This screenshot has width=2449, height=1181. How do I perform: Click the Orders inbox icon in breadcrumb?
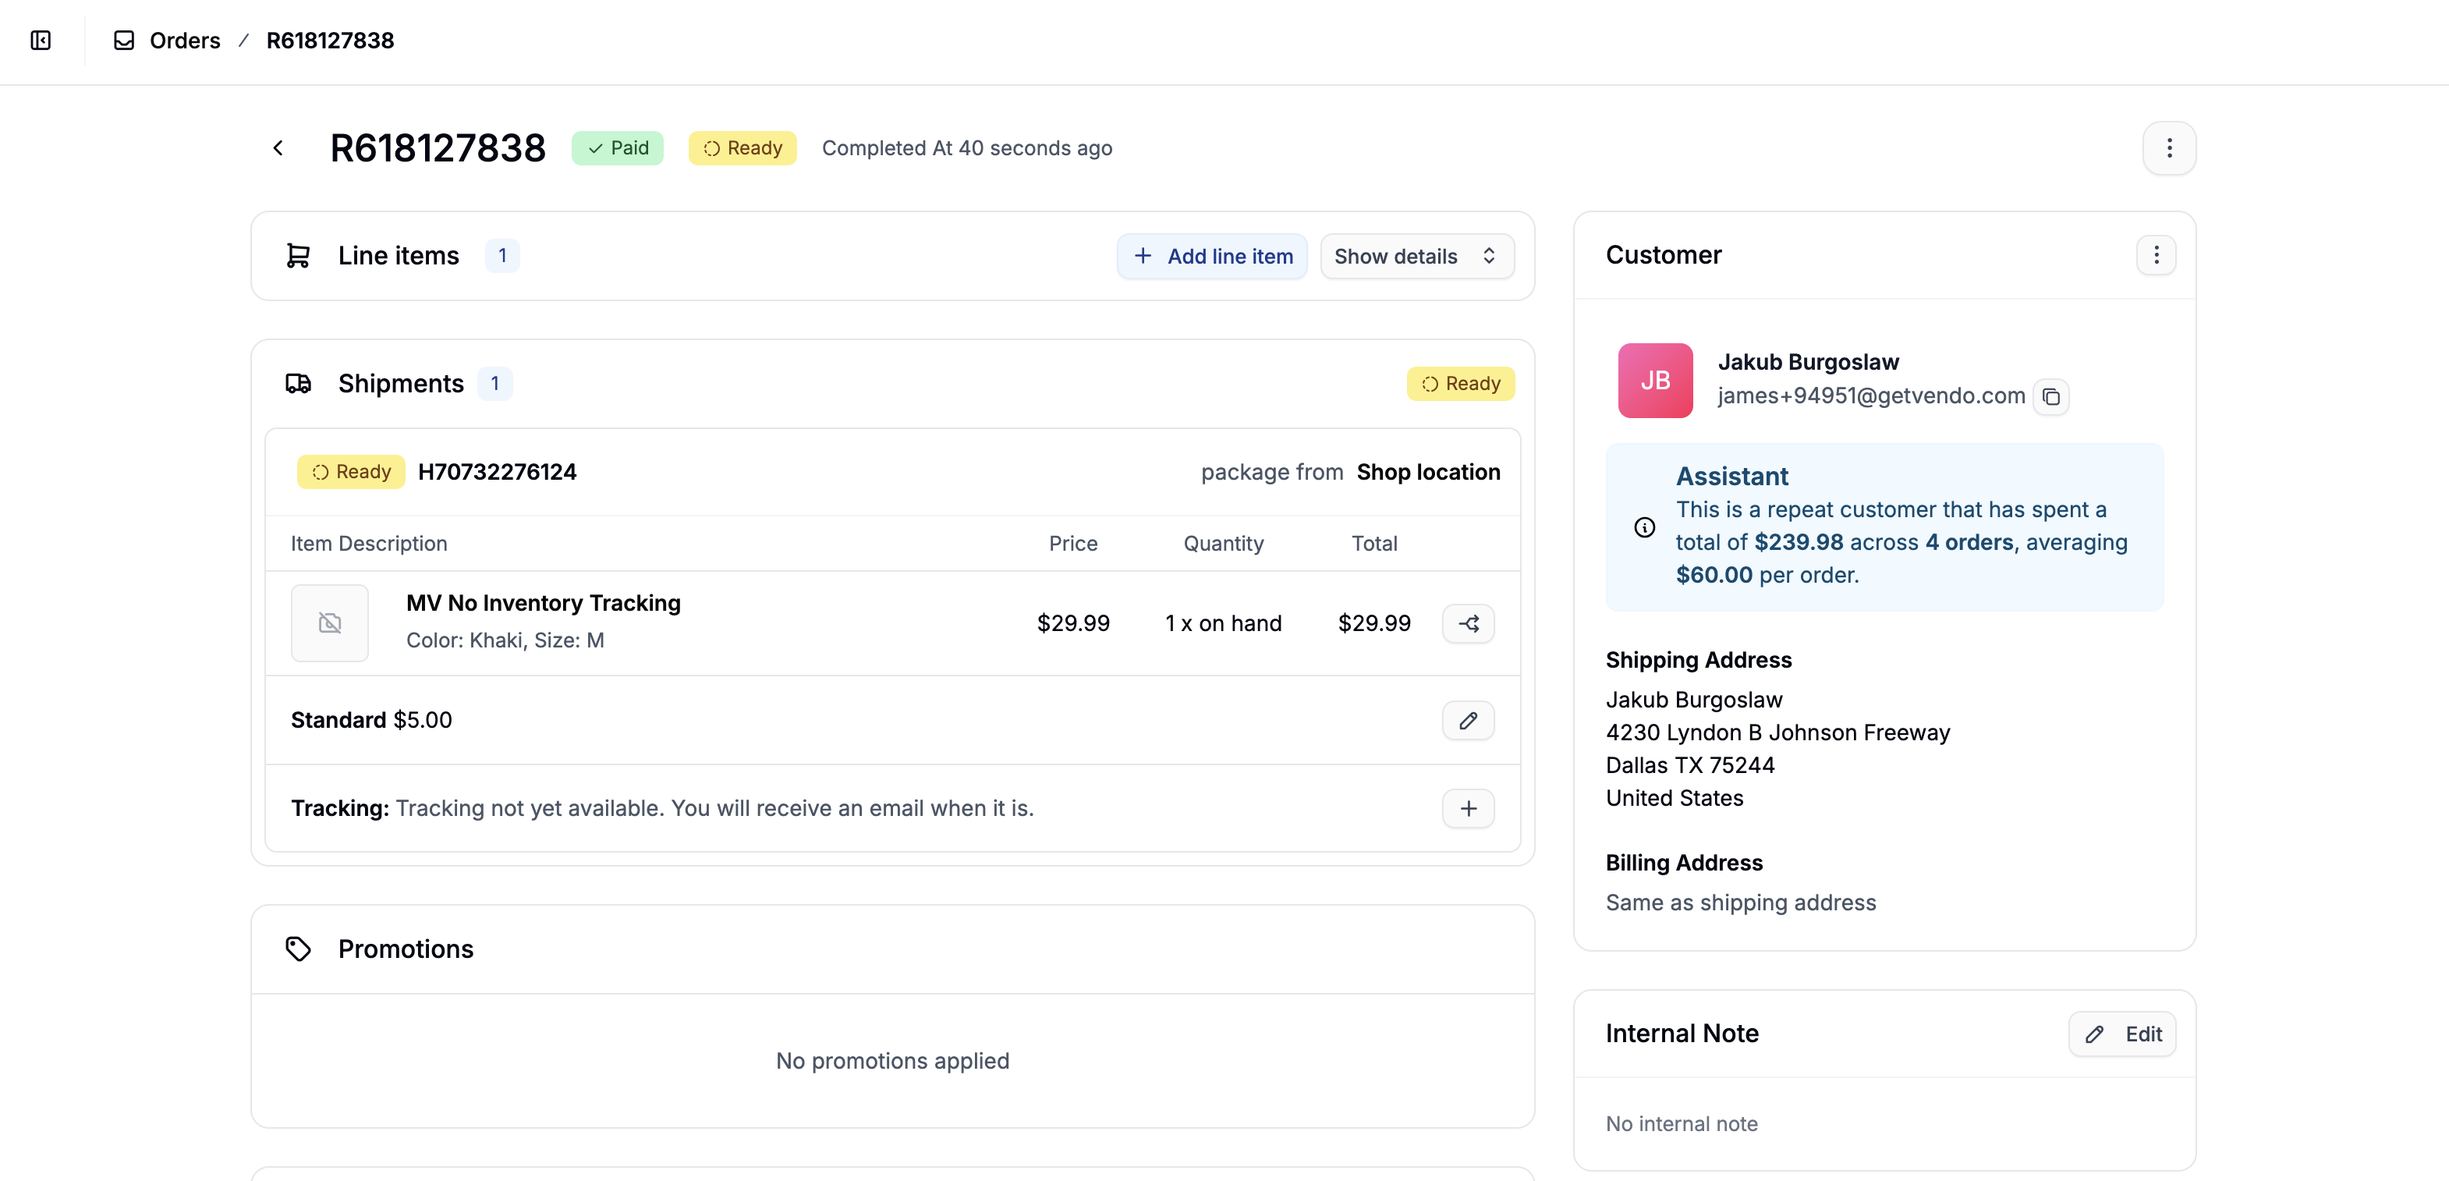point(125,40)
